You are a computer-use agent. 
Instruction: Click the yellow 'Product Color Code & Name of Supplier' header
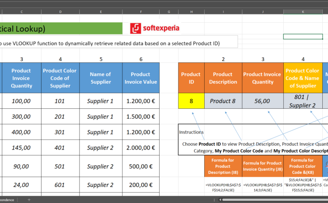point(303,78)
